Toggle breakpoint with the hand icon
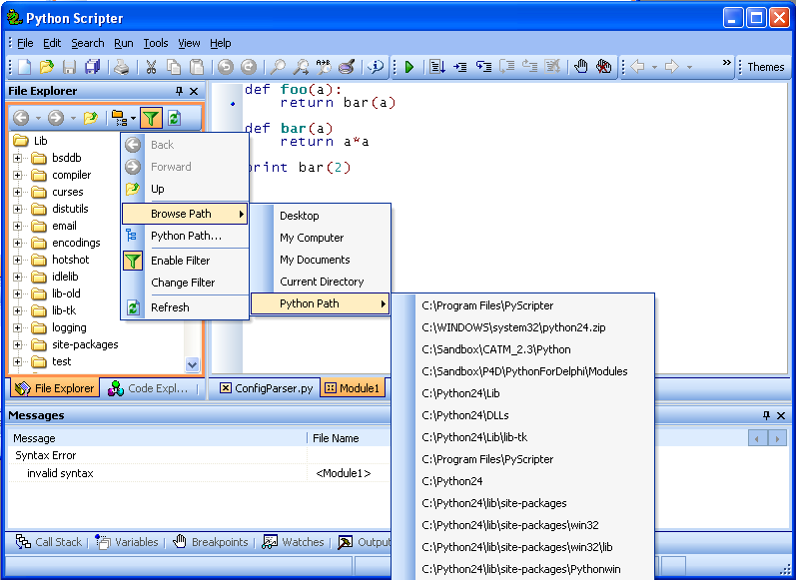Image resolution: width=796 pixels, height=580 pixels. [581, 67]
